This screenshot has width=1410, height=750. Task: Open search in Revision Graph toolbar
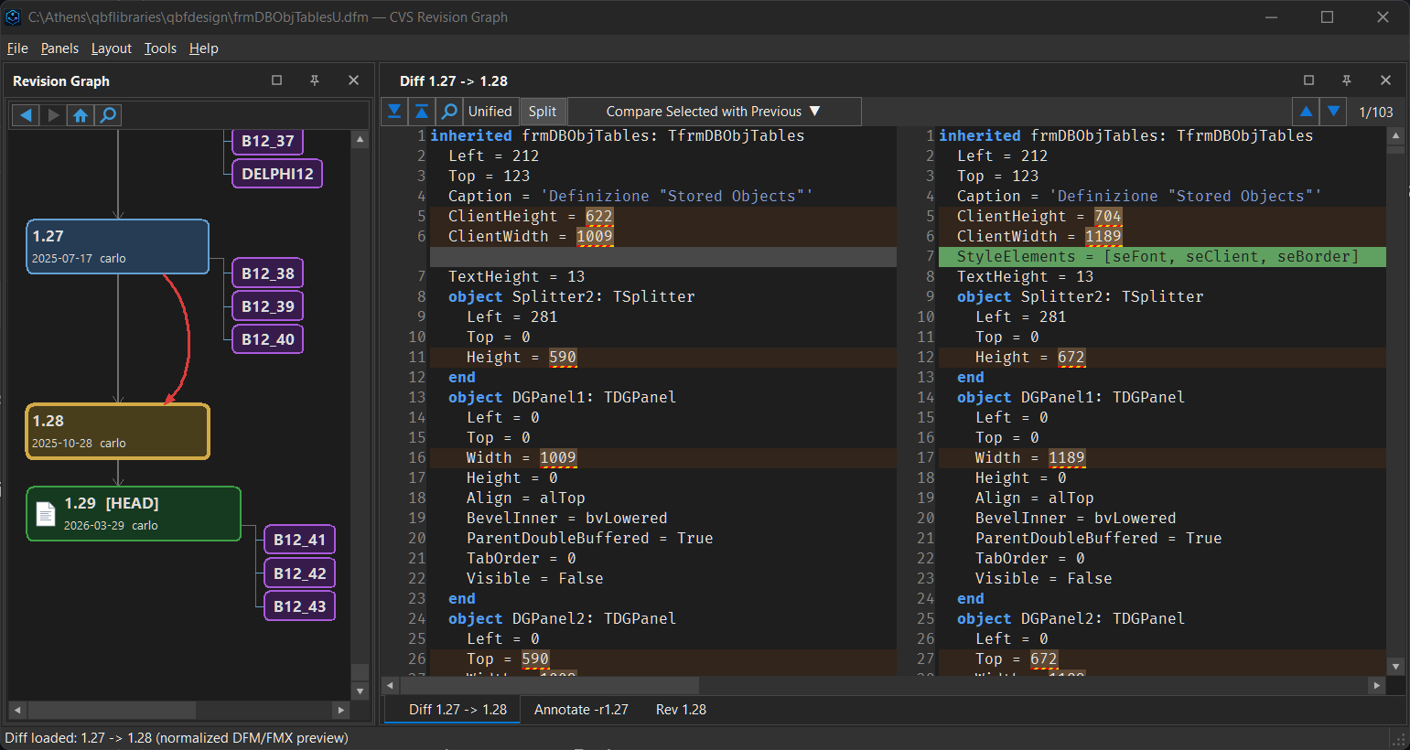[108, 115]
